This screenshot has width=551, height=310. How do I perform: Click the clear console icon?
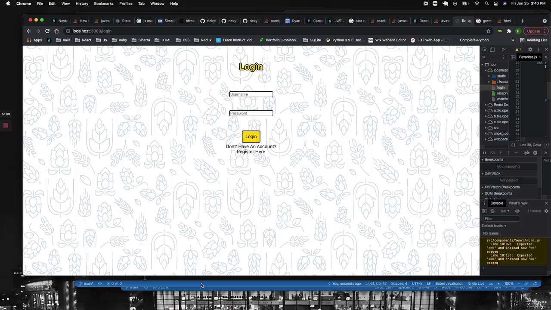[492, 211]
